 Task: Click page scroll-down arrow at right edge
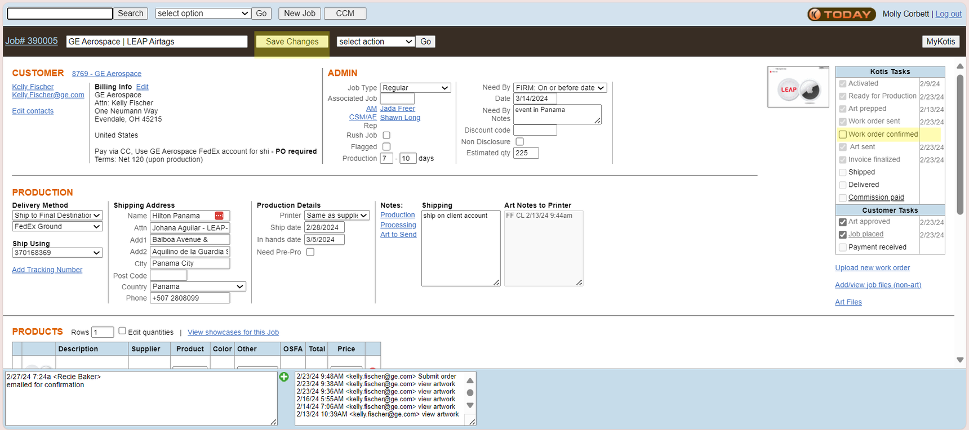[x=960, y=360]
